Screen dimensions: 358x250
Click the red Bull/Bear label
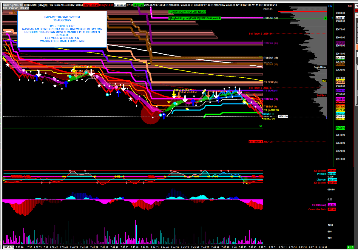coord(322,95)
